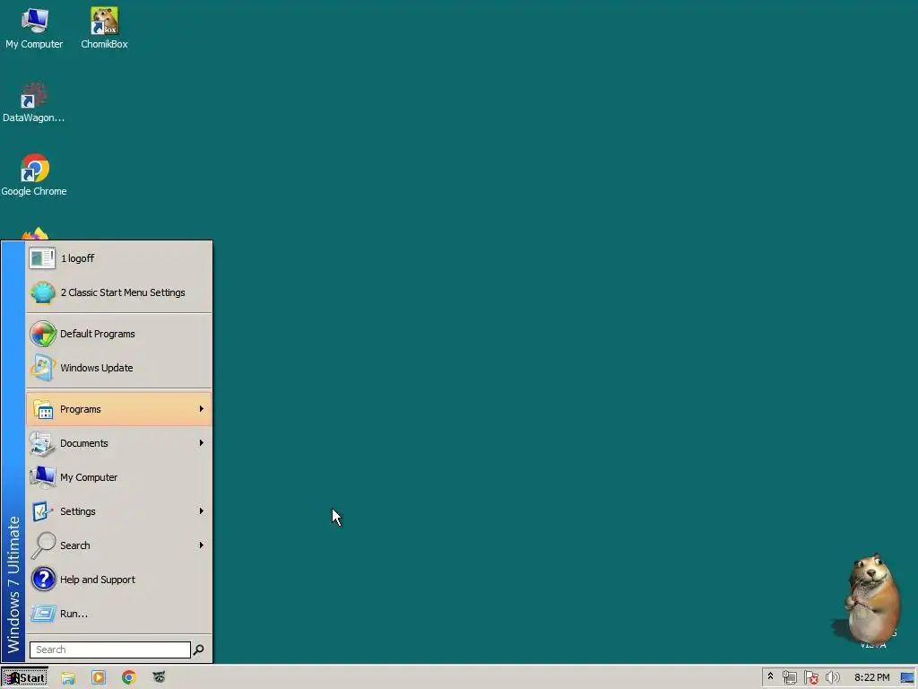The width and height of the screenshot is (918, 689).
Task: Open the Documents submenu
Action: [119, 443]
